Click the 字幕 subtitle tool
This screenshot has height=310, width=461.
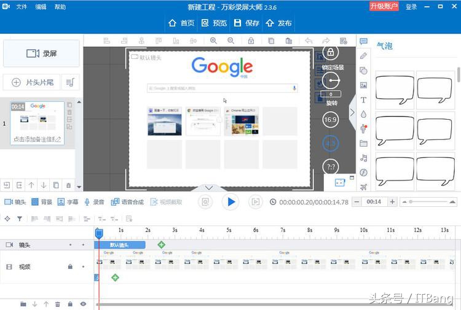point(68,202)
